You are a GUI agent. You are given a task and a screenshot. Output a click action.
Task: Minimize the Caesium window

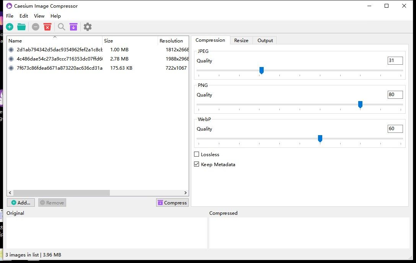click(369, 6)
